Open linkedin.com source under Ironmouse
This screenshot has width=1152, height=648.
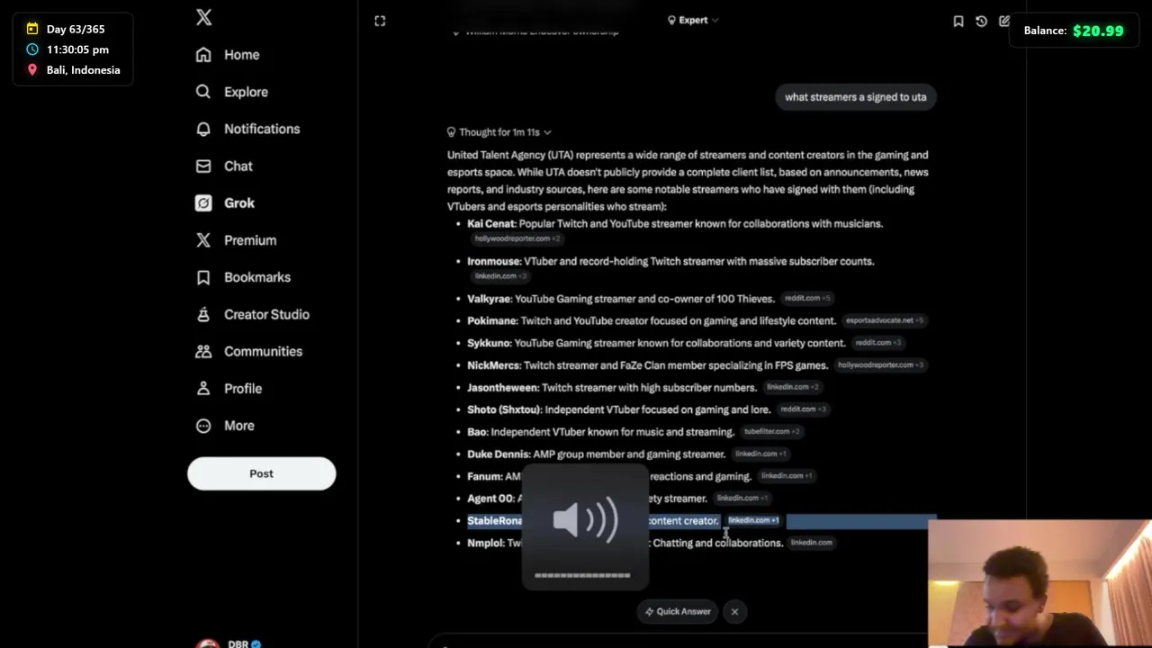click(500, 276)
